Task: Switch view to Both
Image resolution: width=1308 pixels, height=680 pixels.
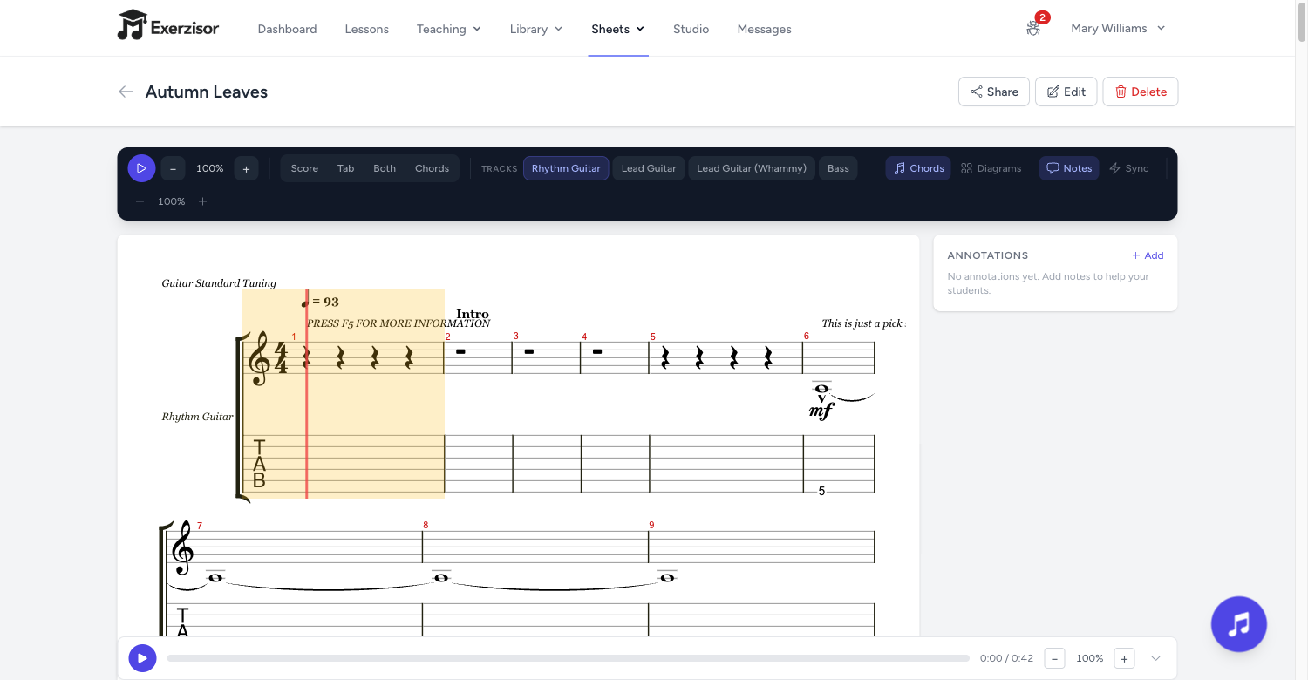Action: click(385, 168)
